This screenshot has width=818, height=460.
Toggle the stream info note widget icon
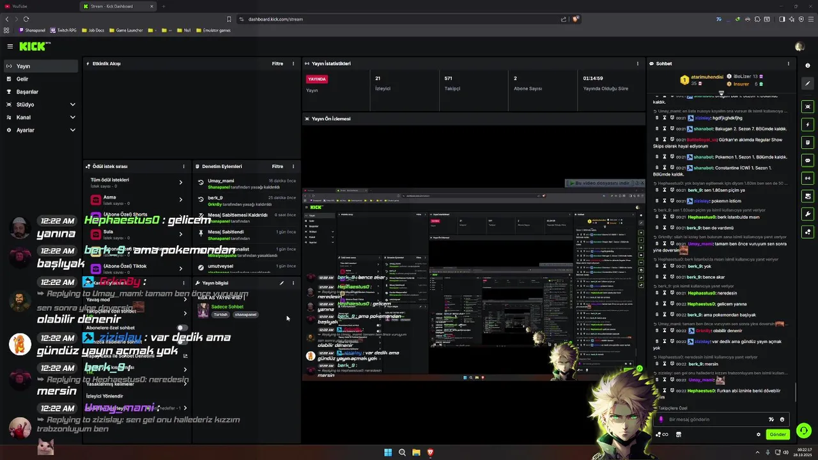tap(808, 142)
